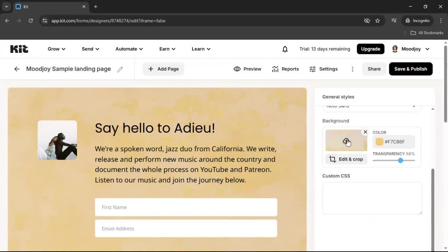Click the notification bell icon

coord(285,49)
